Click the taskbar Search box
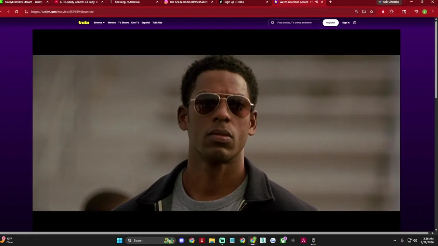This screenshot has height=246, width=438. coord(150,241)
